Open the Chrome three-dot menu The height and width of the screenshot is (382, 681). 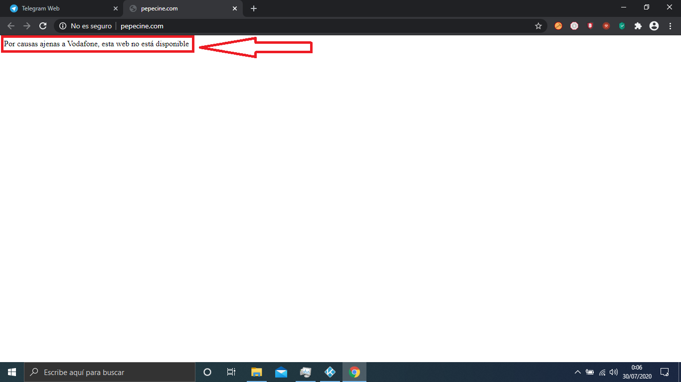(x=670, y=26)
